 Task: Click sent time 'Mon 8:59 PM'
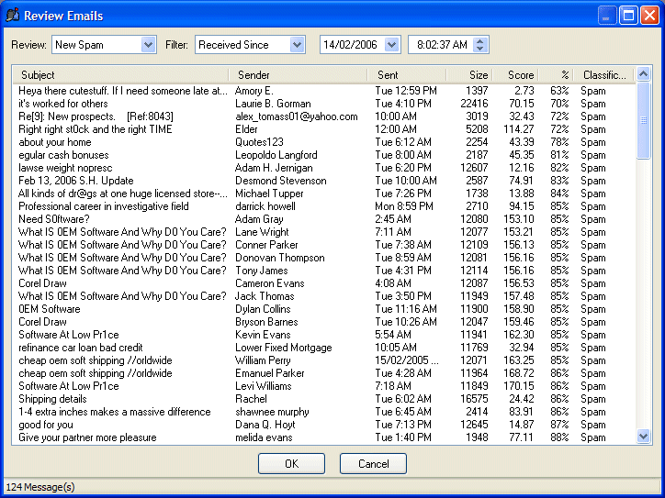404,206
